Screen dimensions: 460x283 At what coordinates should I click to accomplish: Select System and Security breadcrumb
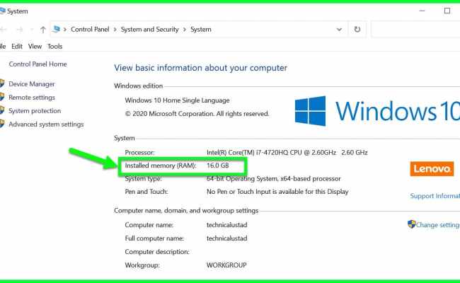coord(149,29)
